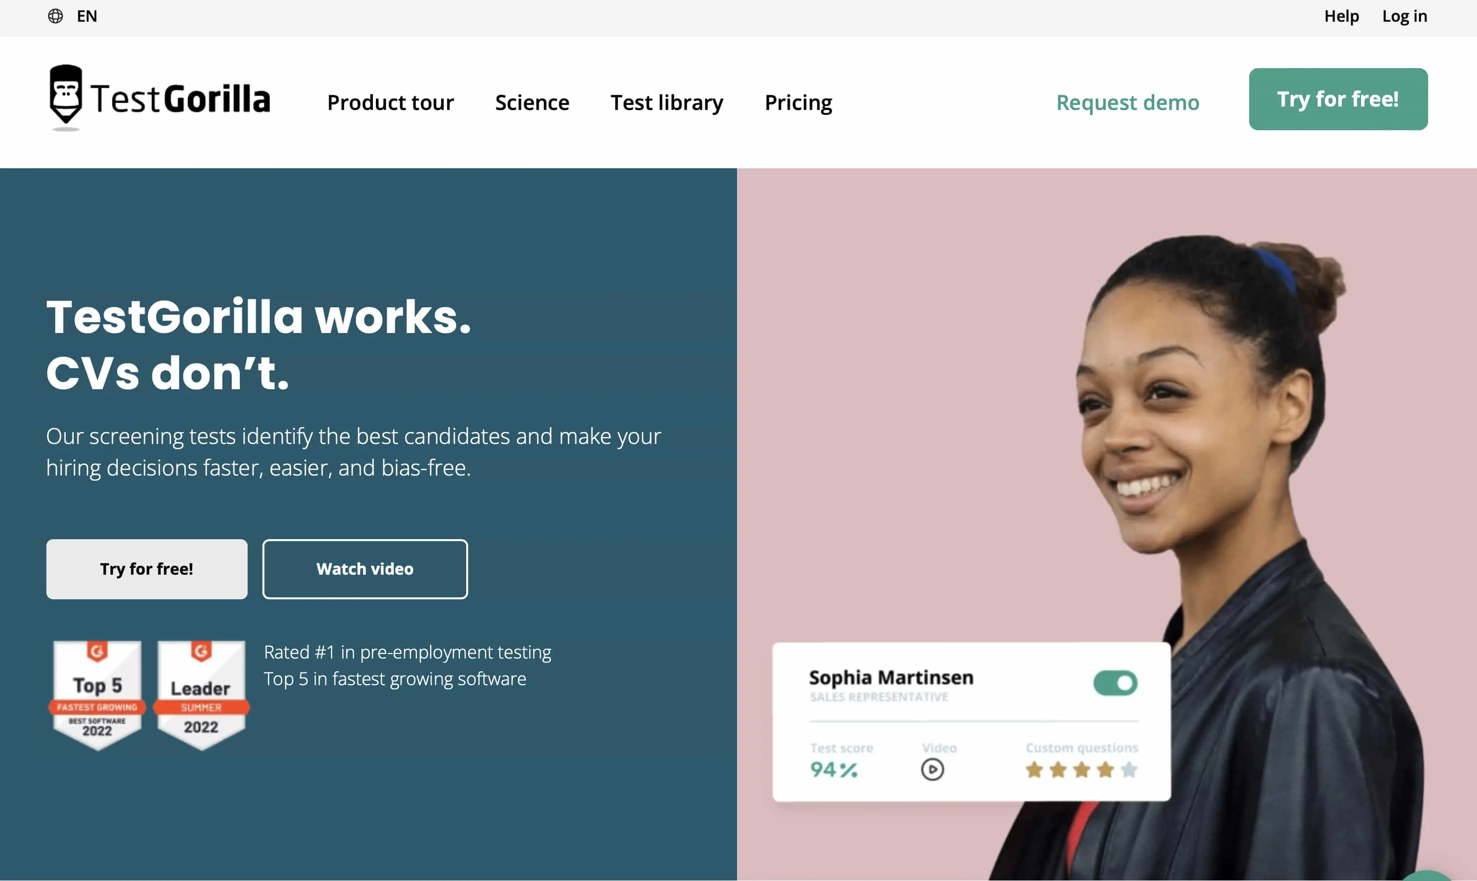This screenshot has width=1477, height=881.
Task: Click the 'Request demo' link
Action: click(1128, 103)
